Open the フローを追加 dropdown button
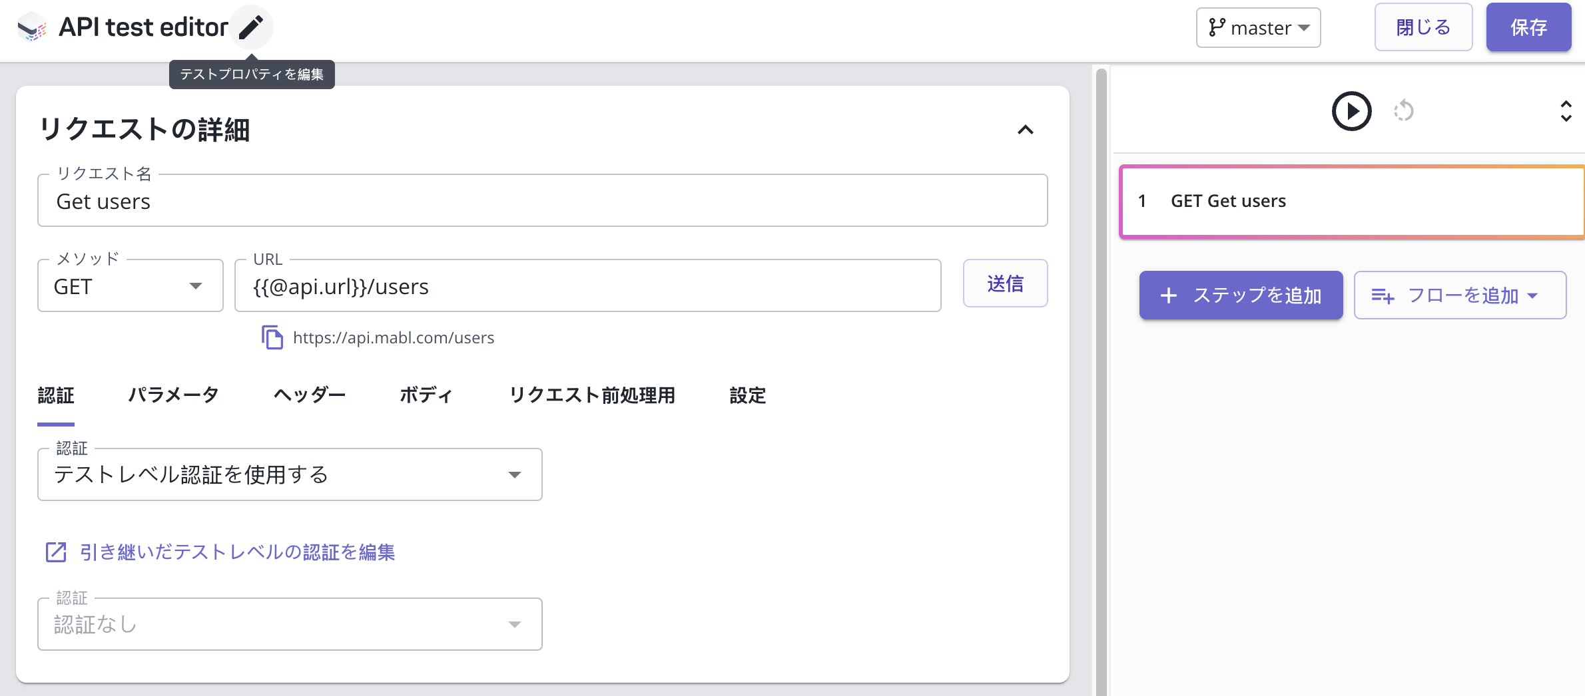This screenshot has width=1585, height=696. click(1460, 295)
